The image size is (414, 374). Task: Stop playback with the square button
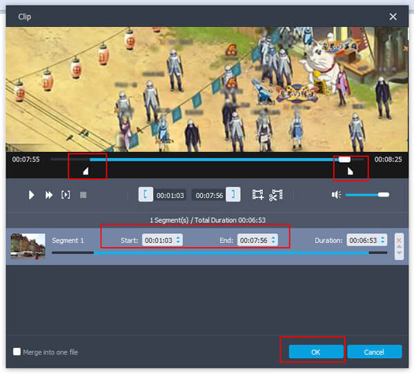coord(83,195)
